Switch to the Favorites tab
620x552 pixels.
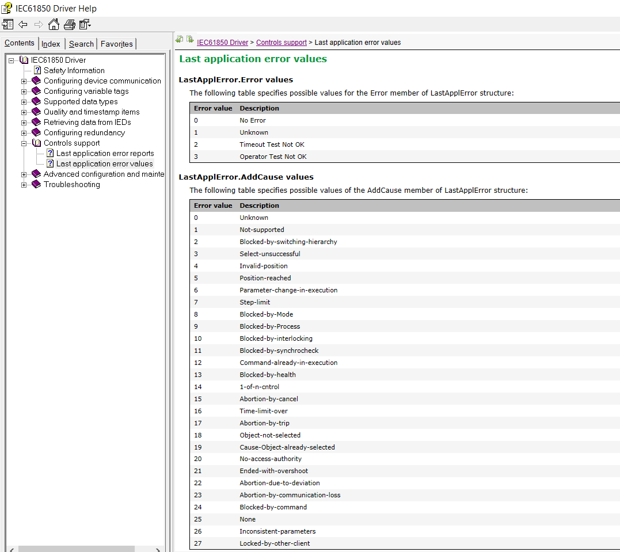[117, 44]
